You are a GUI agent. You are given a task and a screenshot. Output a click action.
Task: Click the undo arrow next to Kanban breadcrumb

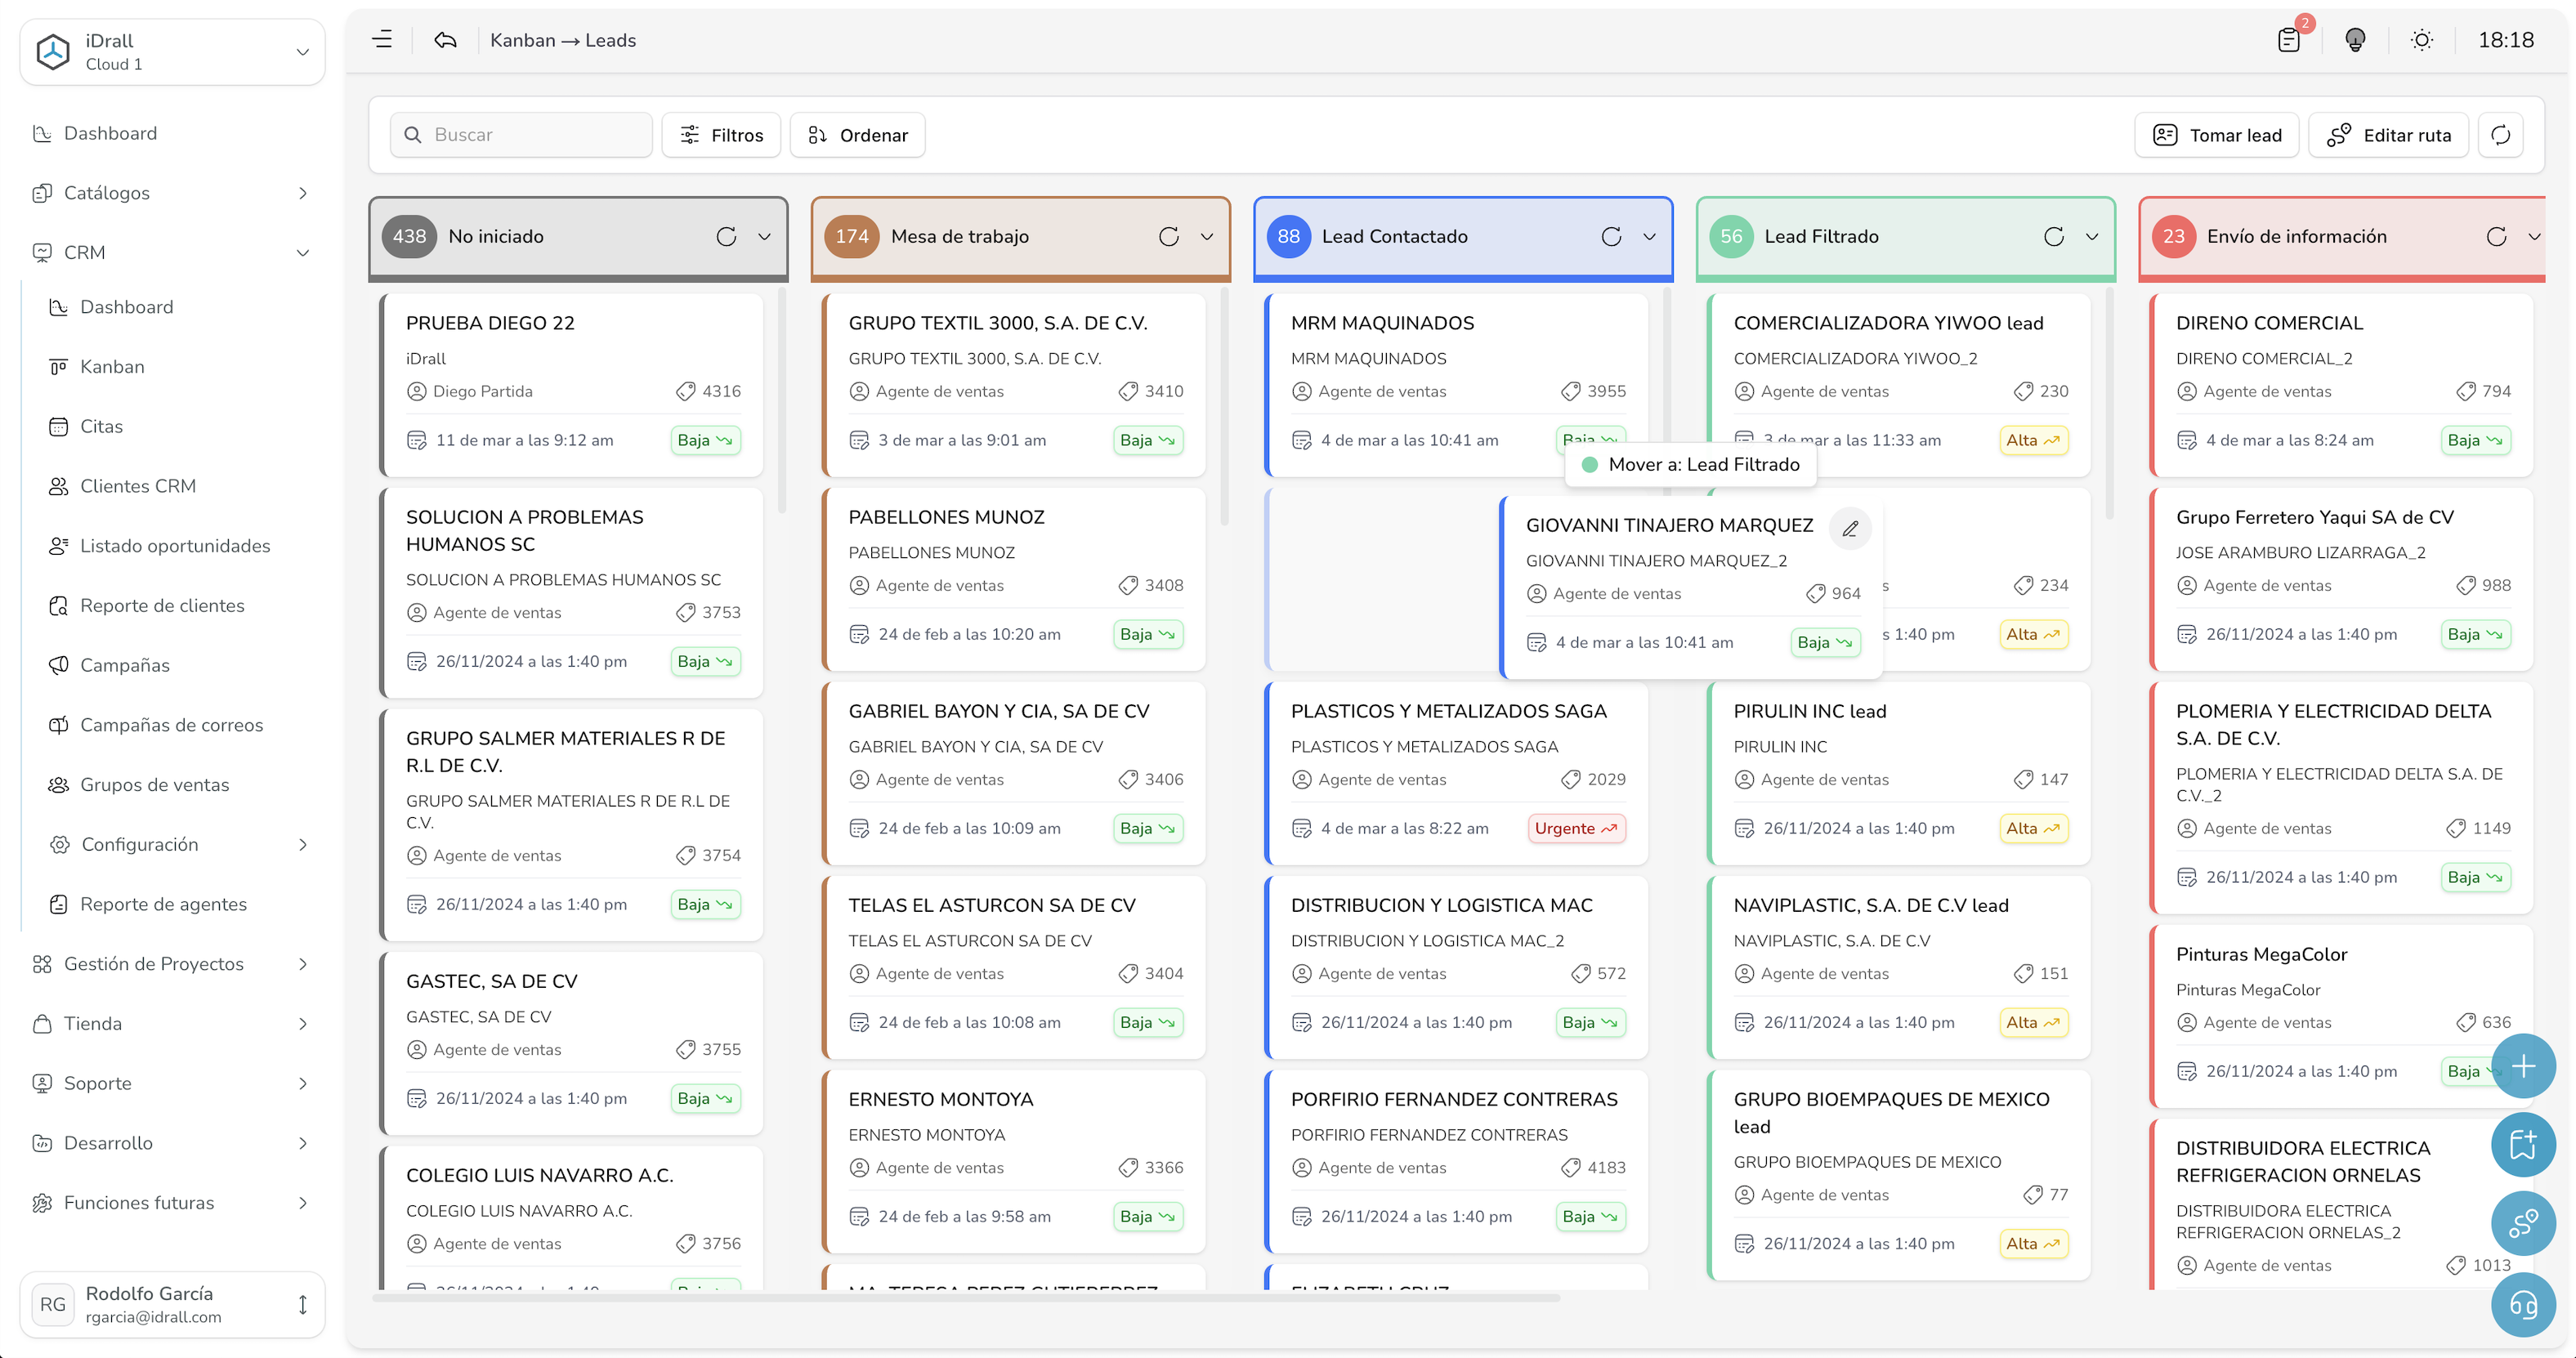(444, 39)
